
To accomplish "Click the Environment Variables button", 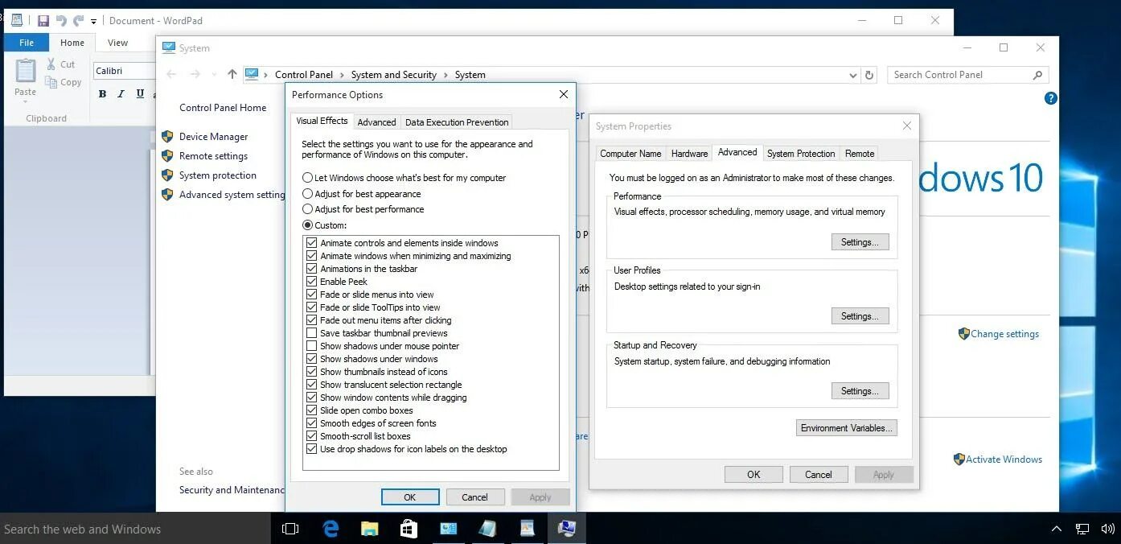I will point(846,427).
